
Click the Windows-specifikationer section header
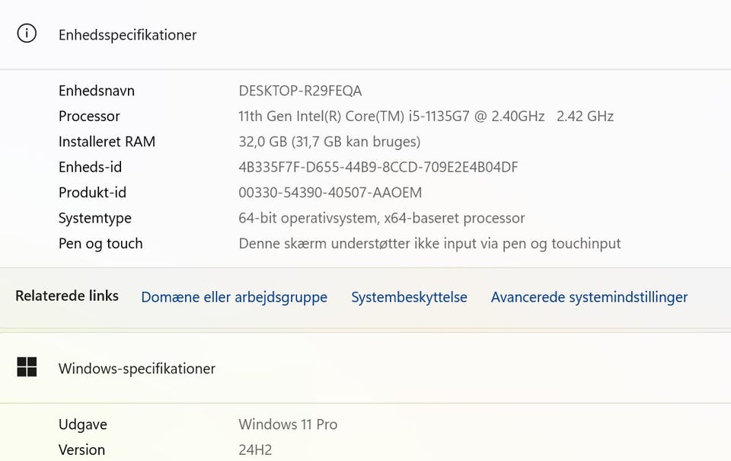coord(137,369)
